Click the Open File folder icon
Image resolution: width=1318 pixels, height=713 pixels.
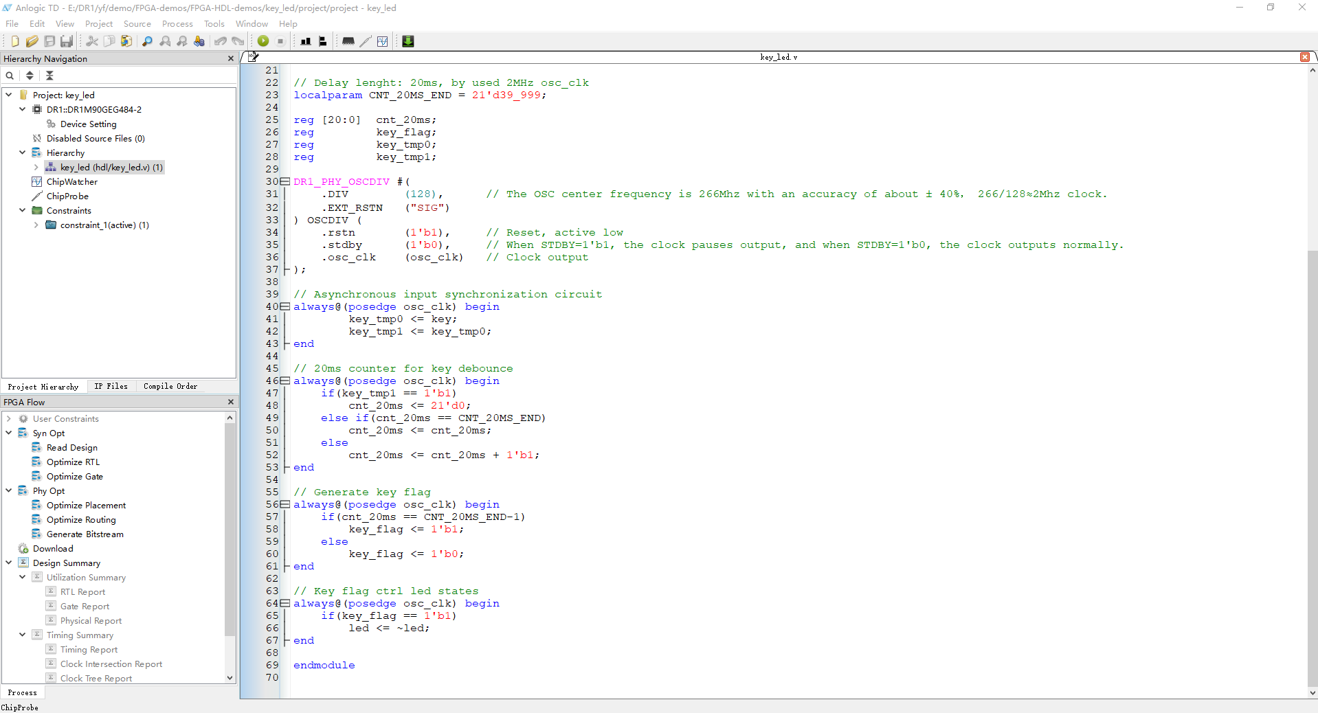coord(32,41)
